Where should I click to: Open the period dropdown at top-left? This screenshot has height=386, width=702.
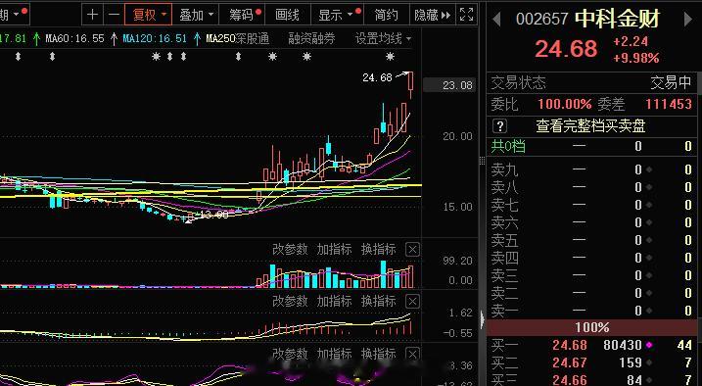(x=15, y=15)
